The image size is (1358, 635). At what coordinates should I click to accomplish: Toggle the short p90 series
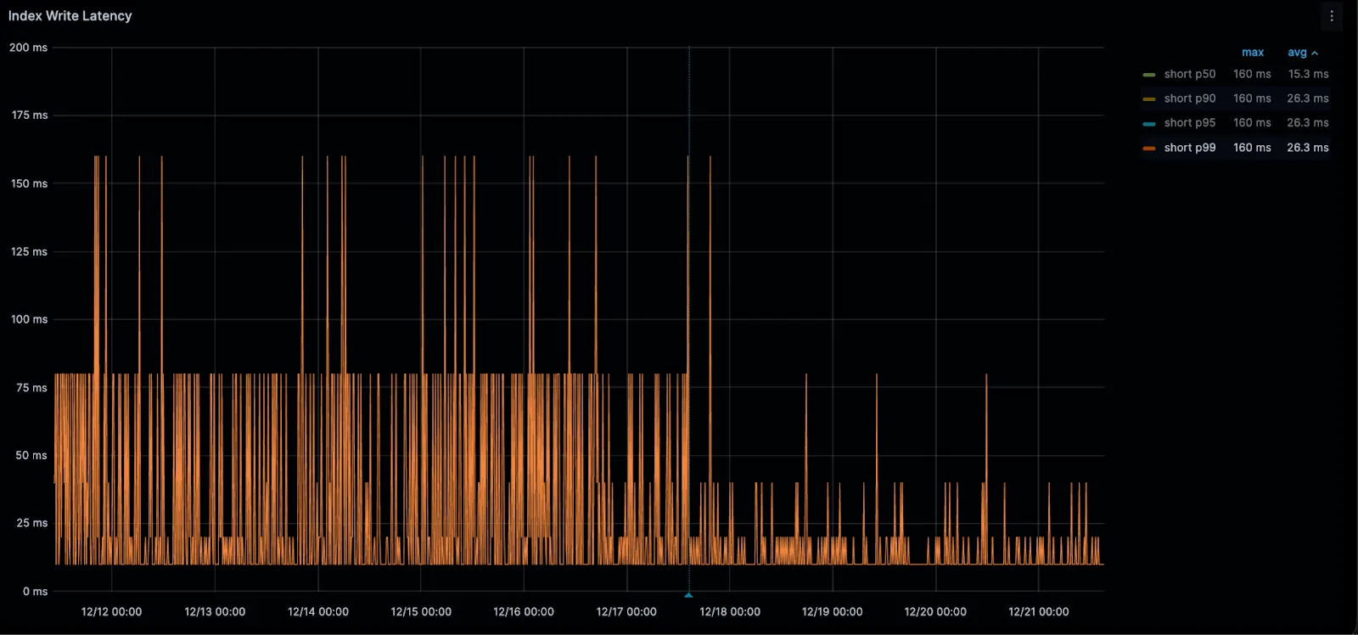[x=1189, y=98]
